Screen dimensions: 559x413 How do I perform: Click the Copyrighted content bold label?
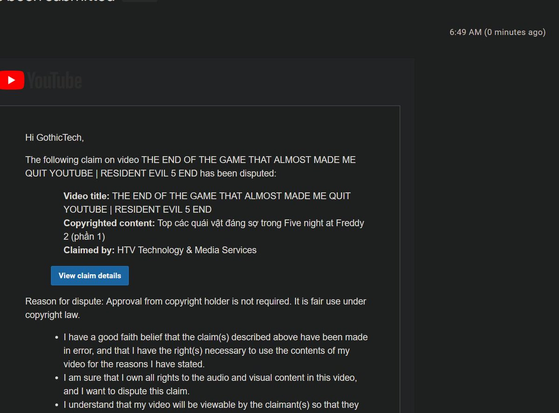click(x=109, y=223)
